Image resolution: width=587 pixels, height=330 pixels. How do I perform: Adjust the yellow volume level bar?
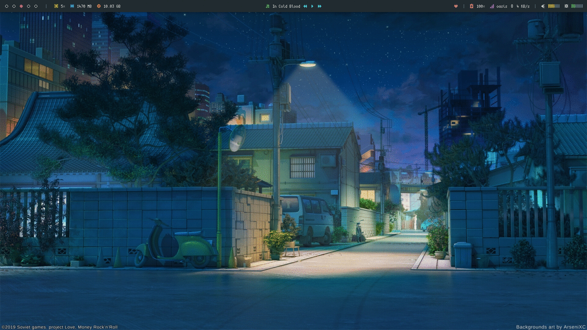(554, 6)
